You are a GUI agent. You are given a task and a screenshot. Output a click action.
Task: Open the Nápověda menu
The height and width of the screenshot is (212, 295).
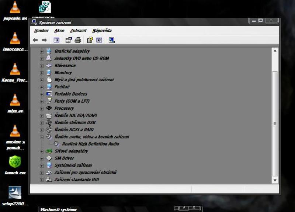102,31
